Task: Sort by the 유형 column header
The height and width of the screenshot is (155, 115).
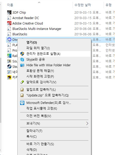Action: [x=109, y=5]
